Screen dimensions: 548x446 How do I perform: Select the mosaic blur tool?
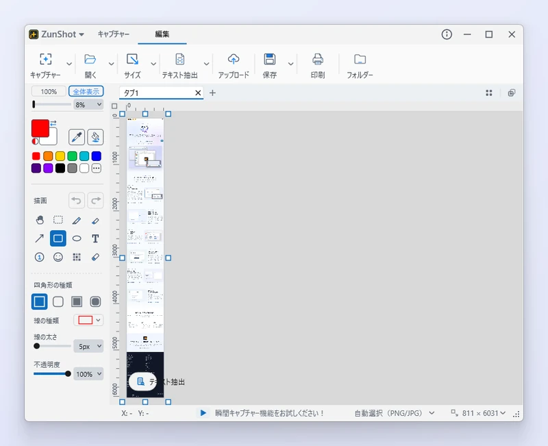[x=77, y=257]
